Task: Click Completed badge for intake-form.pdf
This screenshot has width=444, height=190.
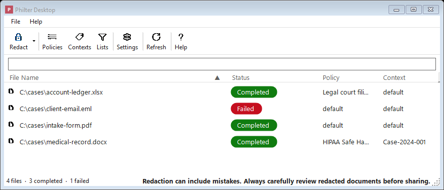Action: 254,125
